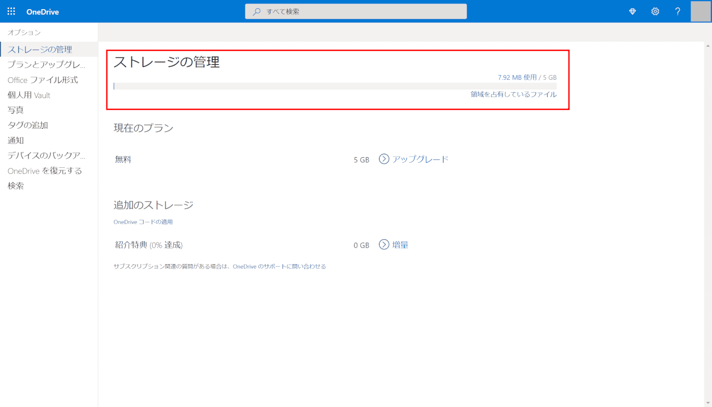Click the scrollbar up arrow
This screenshot has height=407, width=712.
pos(707,46)
